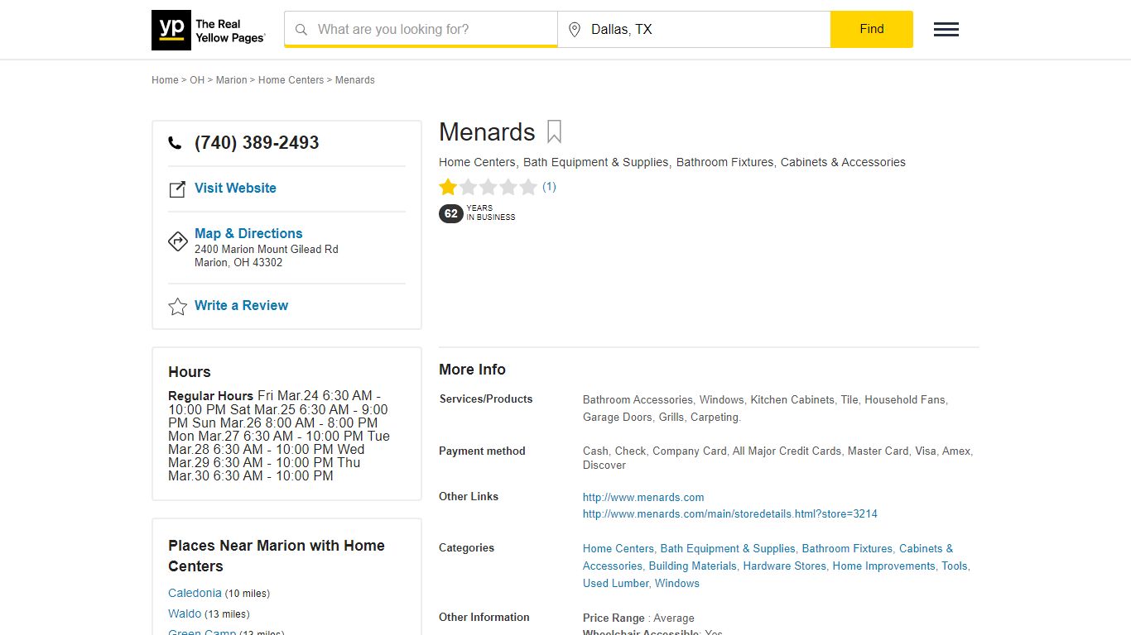Click the Places Near Marion heading
The image size is (1131, 635).
tap(277, 556)
